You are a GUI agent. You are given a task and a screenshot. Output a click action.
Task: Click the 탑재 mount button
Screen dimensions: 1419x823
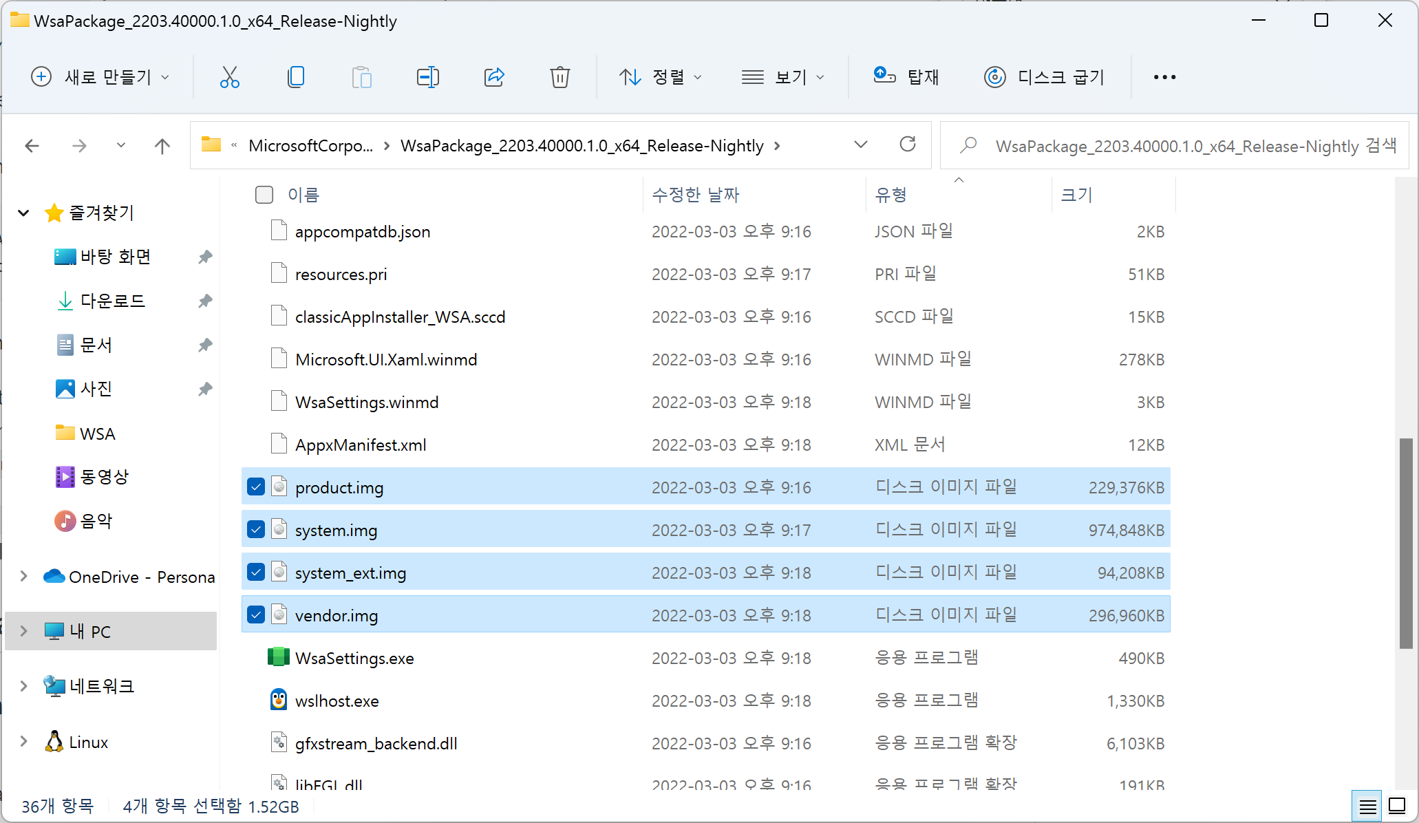[x=906, y=77]
